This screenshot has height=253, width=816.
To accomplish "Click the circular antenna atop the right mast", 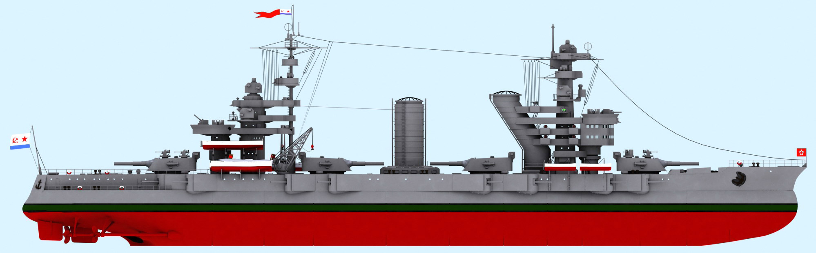I will tap(588, 46).
